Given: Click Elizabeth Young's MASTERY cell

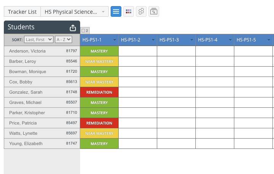Looking at the screenshot, I should tap(99, 144).
